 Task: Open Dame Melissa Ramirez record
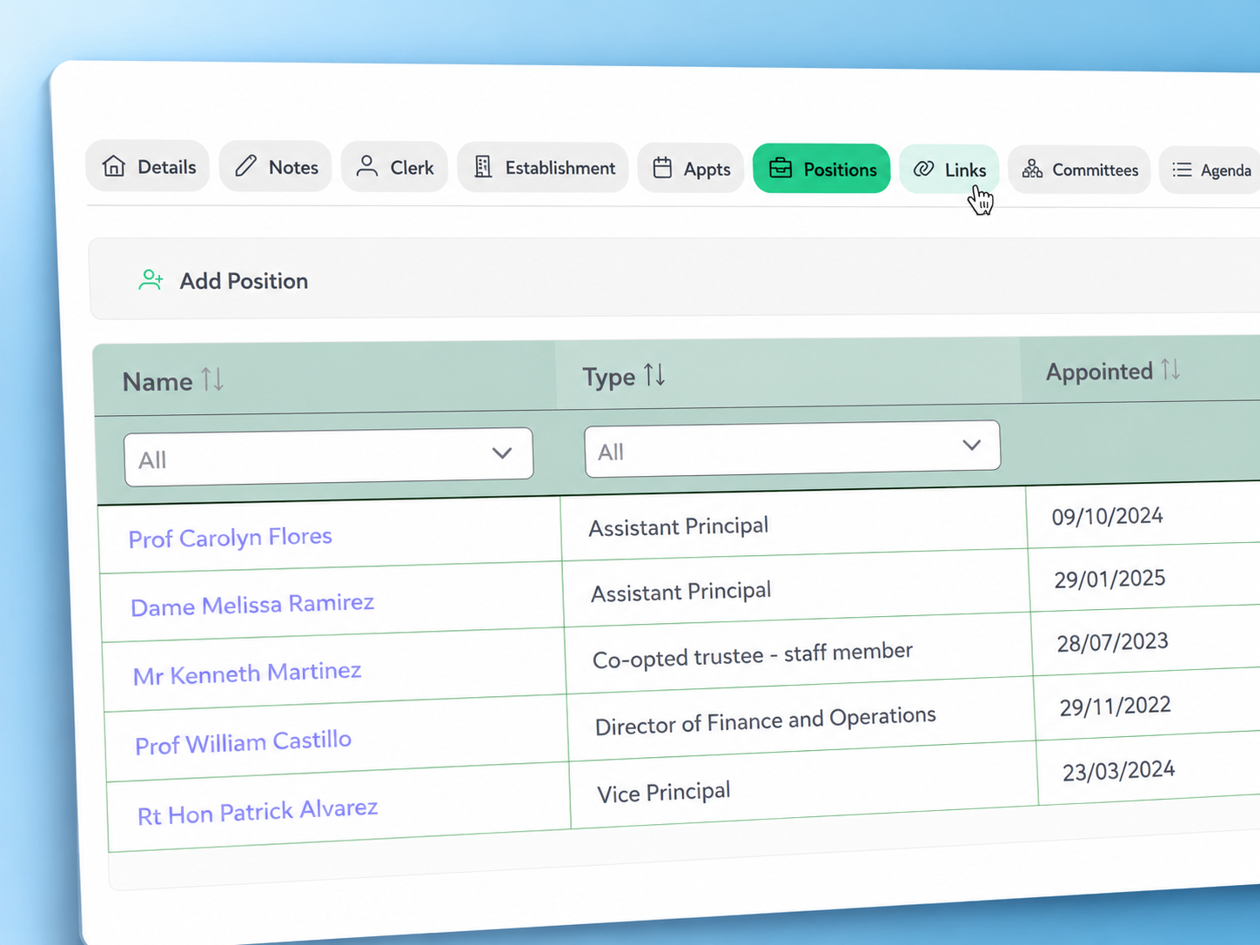[252, 605]
